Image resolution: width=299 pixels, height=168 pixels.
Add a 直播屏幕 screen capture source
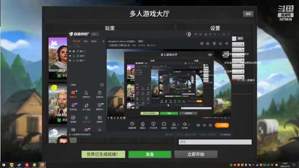coord(132,125)
